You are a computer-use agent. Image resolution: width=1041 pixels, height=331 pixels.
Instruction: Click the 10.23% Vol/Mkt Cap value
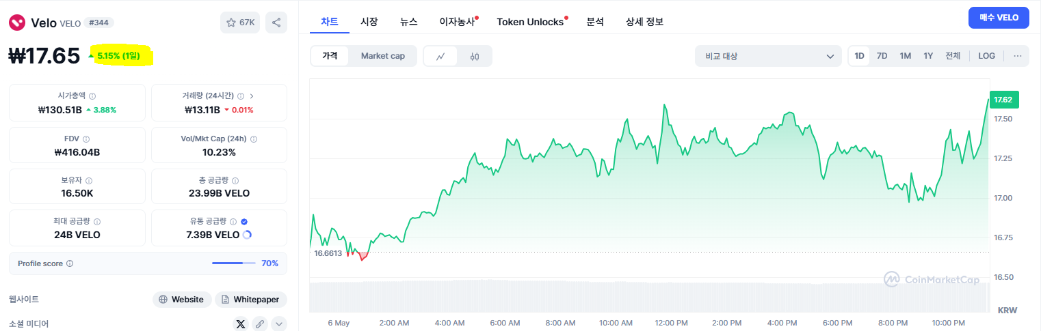(x=219, y=152)
